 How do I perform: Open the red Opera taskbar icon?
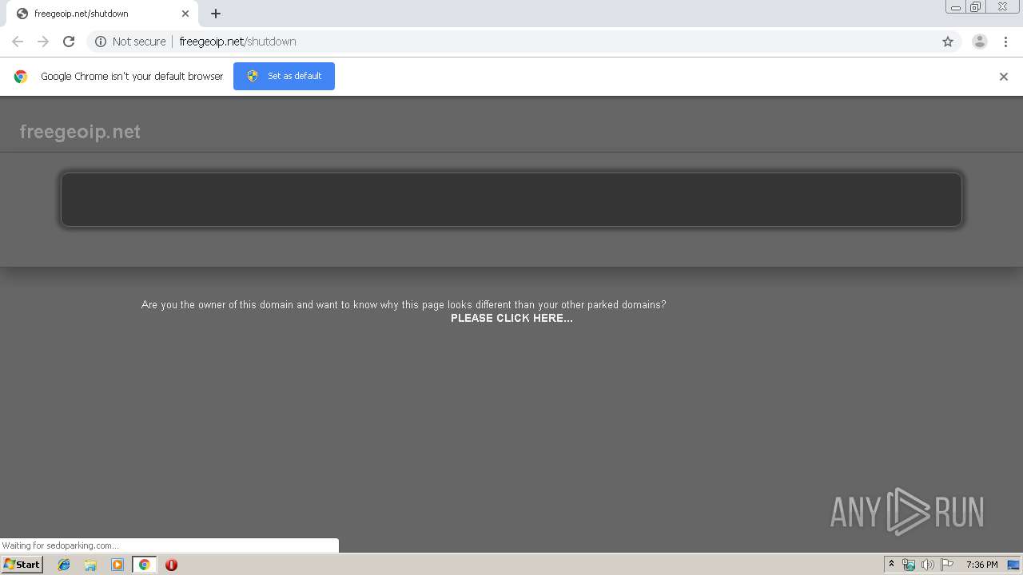(171, 565)
